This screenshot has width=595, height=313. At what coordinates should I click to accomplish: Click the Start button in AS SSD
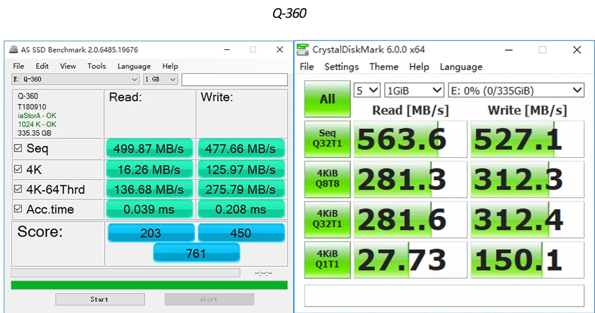coord(100,299)
